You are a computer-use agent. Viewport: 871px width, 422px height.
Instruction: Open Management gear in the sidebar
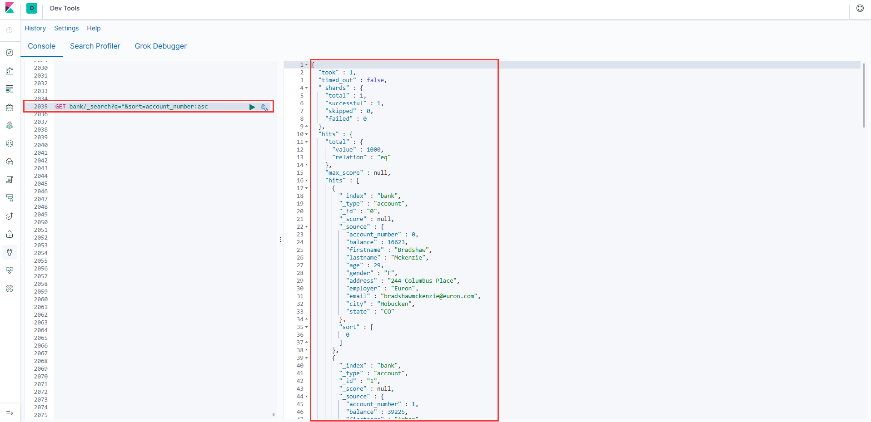coord(10,289)
